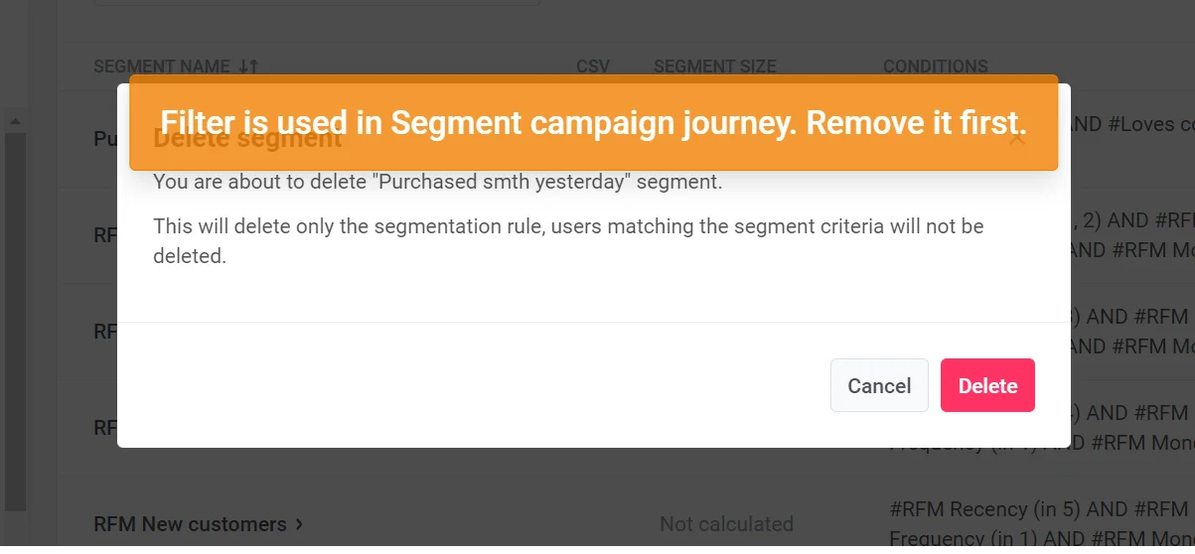Dismiss the orange filter warning notification
1195x554 pixels.
coord(593,122)
